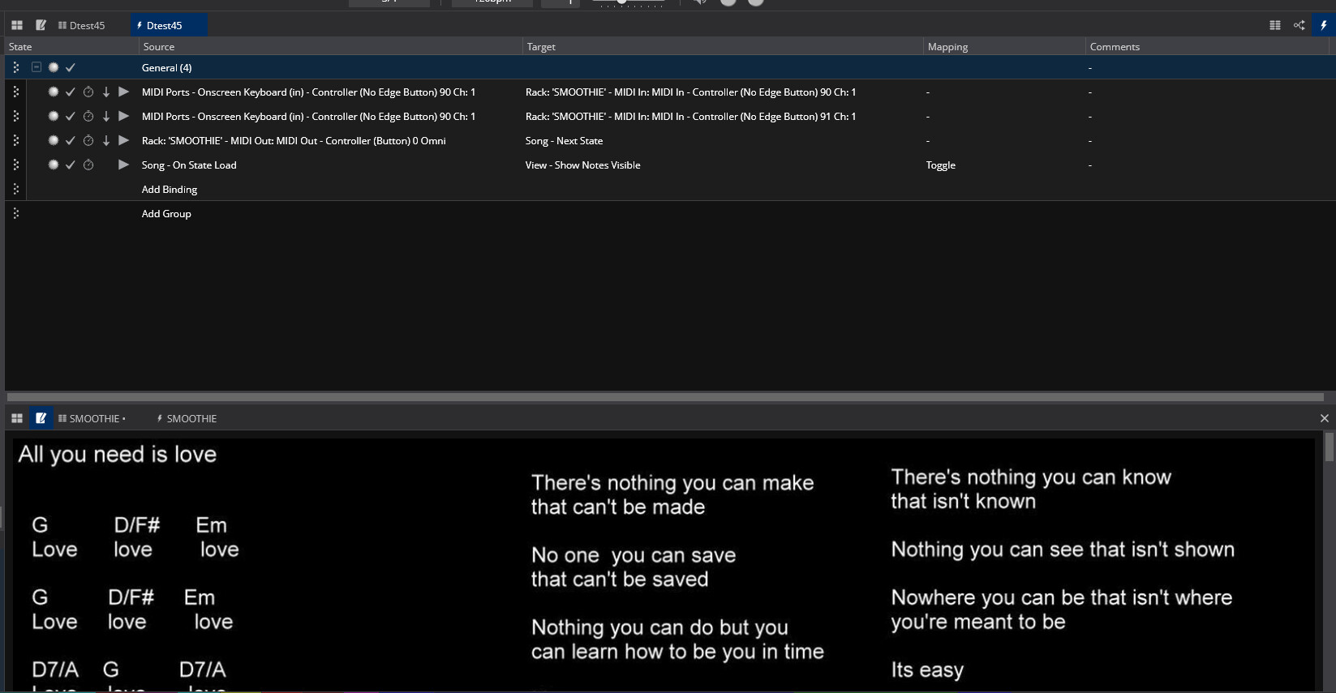Toggle the activity indicator on the General group row

(54, 67)
